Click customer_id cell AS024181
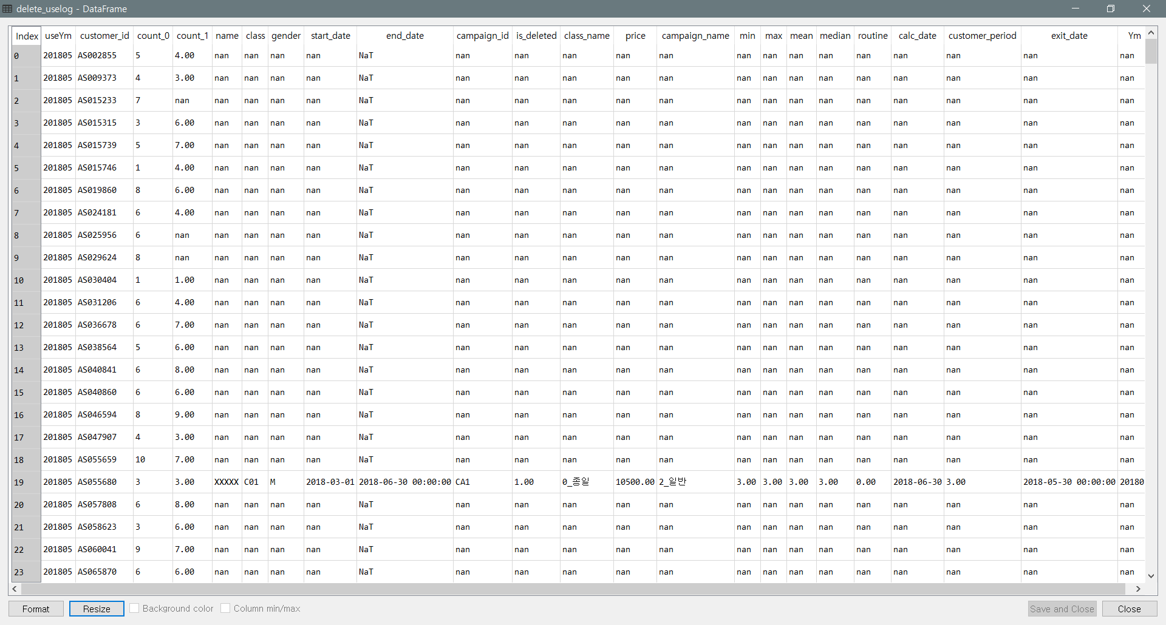The width and height of the screenshot is (1166, 625). click(104, 213)
